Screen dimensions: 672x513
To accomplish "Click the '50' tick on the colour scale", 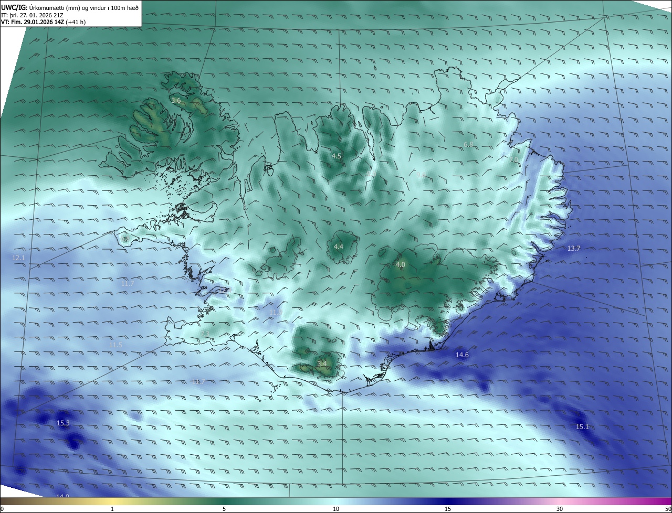I will tap(668, 509).
